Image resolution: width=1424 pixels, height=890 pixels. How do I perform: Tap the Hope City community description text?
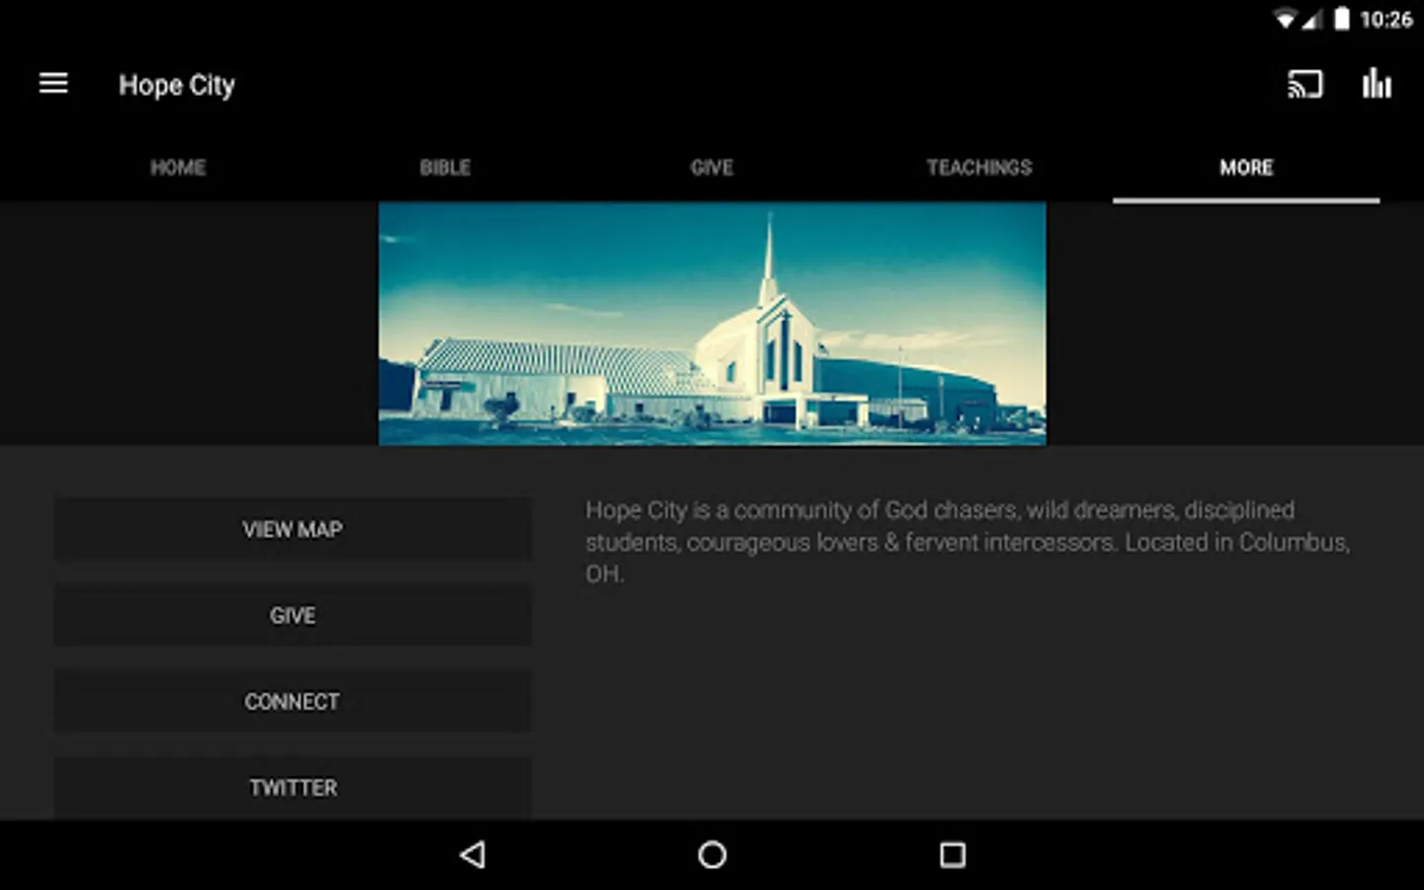[x=967, y=542]
